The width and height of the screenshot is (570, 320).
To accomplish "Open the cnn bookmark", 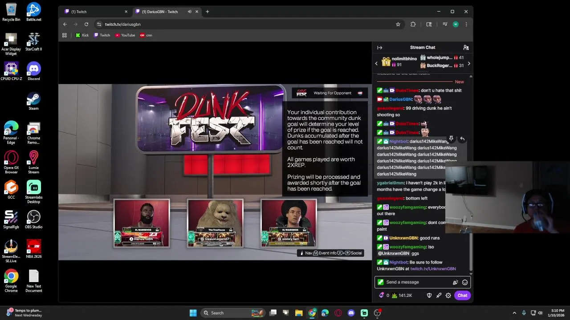I will click(x=146, y=35).
